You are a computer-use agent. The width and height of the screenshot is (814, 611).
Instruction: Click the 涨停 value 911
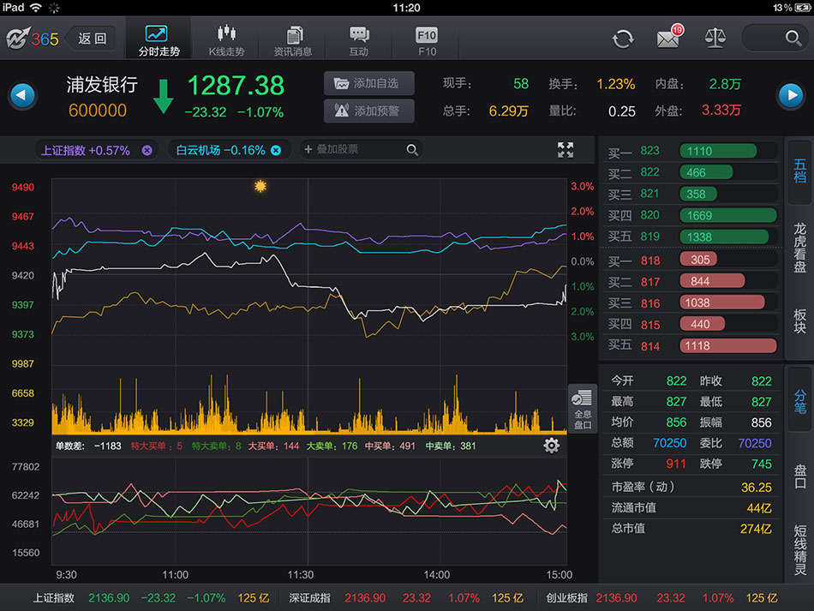pos(676,464)
